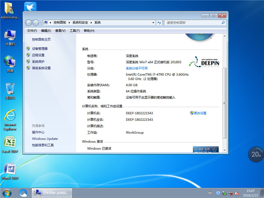Launch Internet Explorer from desktop
The height and width of the screenshot is (198, 264).
coord(10,120)
